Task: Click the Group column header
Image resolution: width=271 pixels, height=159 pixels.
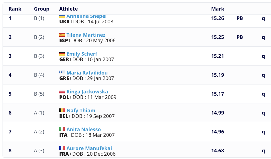Action: click(x=42, y=9)
